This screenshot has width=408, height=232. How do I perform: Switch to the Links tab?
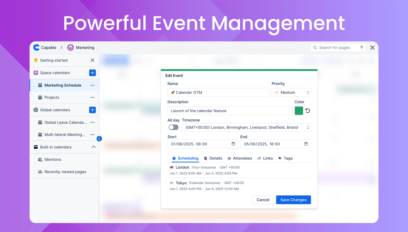click(265, 158)
